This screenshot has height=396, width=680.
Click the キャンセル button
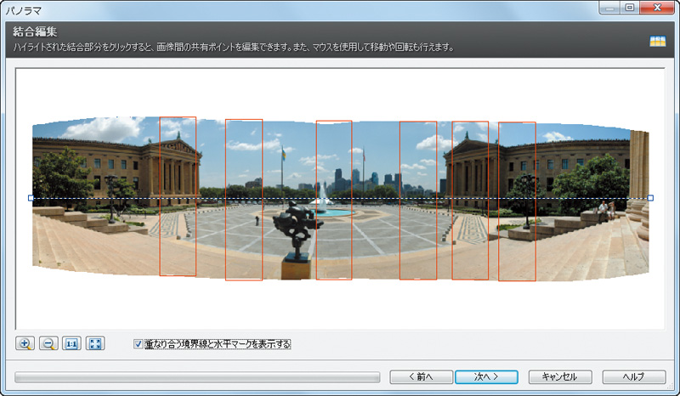click(x=560, y=377)
